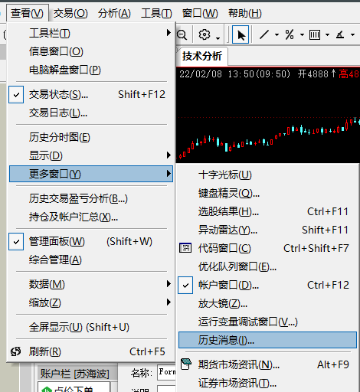360x392 pixels.
Task: Select highlighted 历史消息(I) submenu item
Action: (267, 340)
